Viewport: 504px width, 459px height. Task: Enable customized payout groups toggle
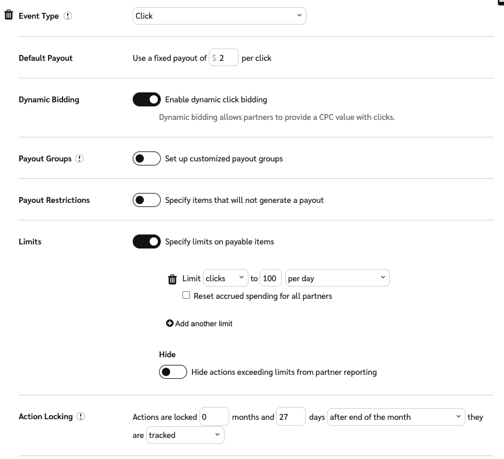pyautogui.click(x=147, y=158)
